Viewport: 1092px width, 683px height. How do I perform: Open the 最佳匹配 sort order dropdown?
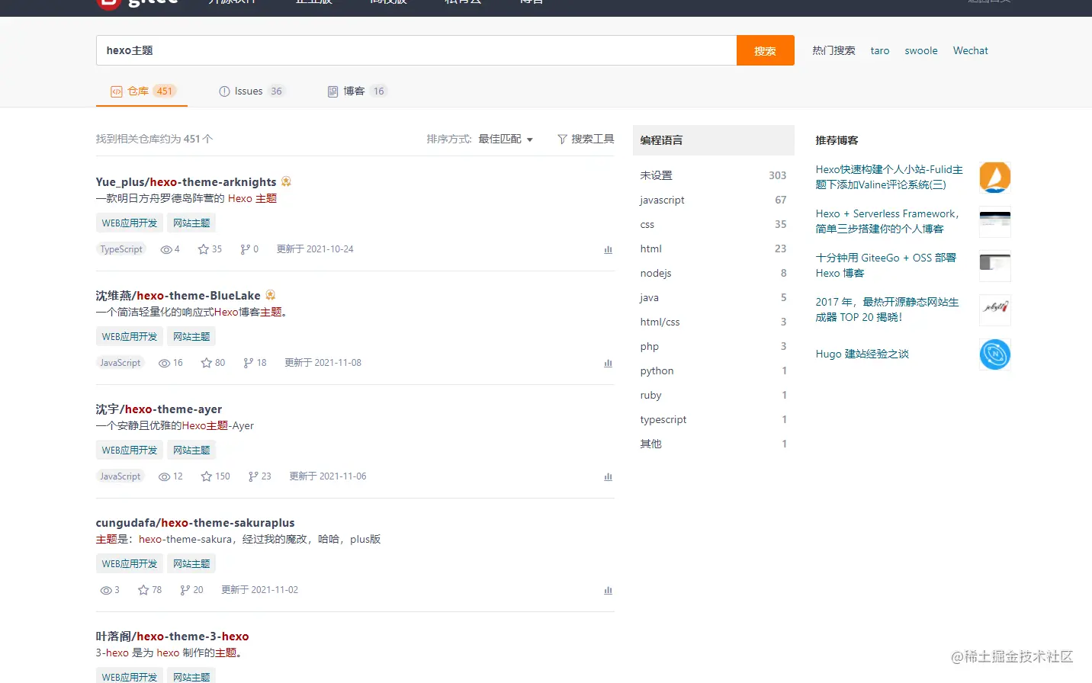(x=506, y=139)
